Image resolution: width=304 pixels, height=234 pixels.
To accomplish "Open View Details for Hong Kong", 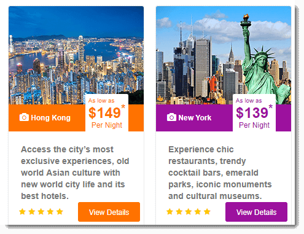I will click(109, 212).
